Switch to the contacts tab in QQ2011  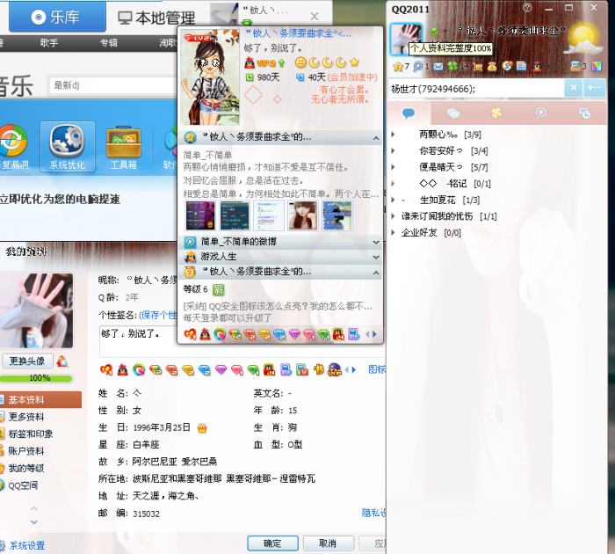409,113
